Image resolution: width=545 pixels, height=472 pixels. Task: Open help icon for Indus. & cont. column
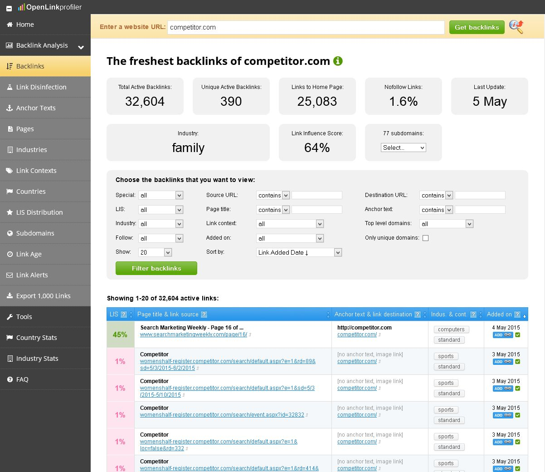coord(473,315)
